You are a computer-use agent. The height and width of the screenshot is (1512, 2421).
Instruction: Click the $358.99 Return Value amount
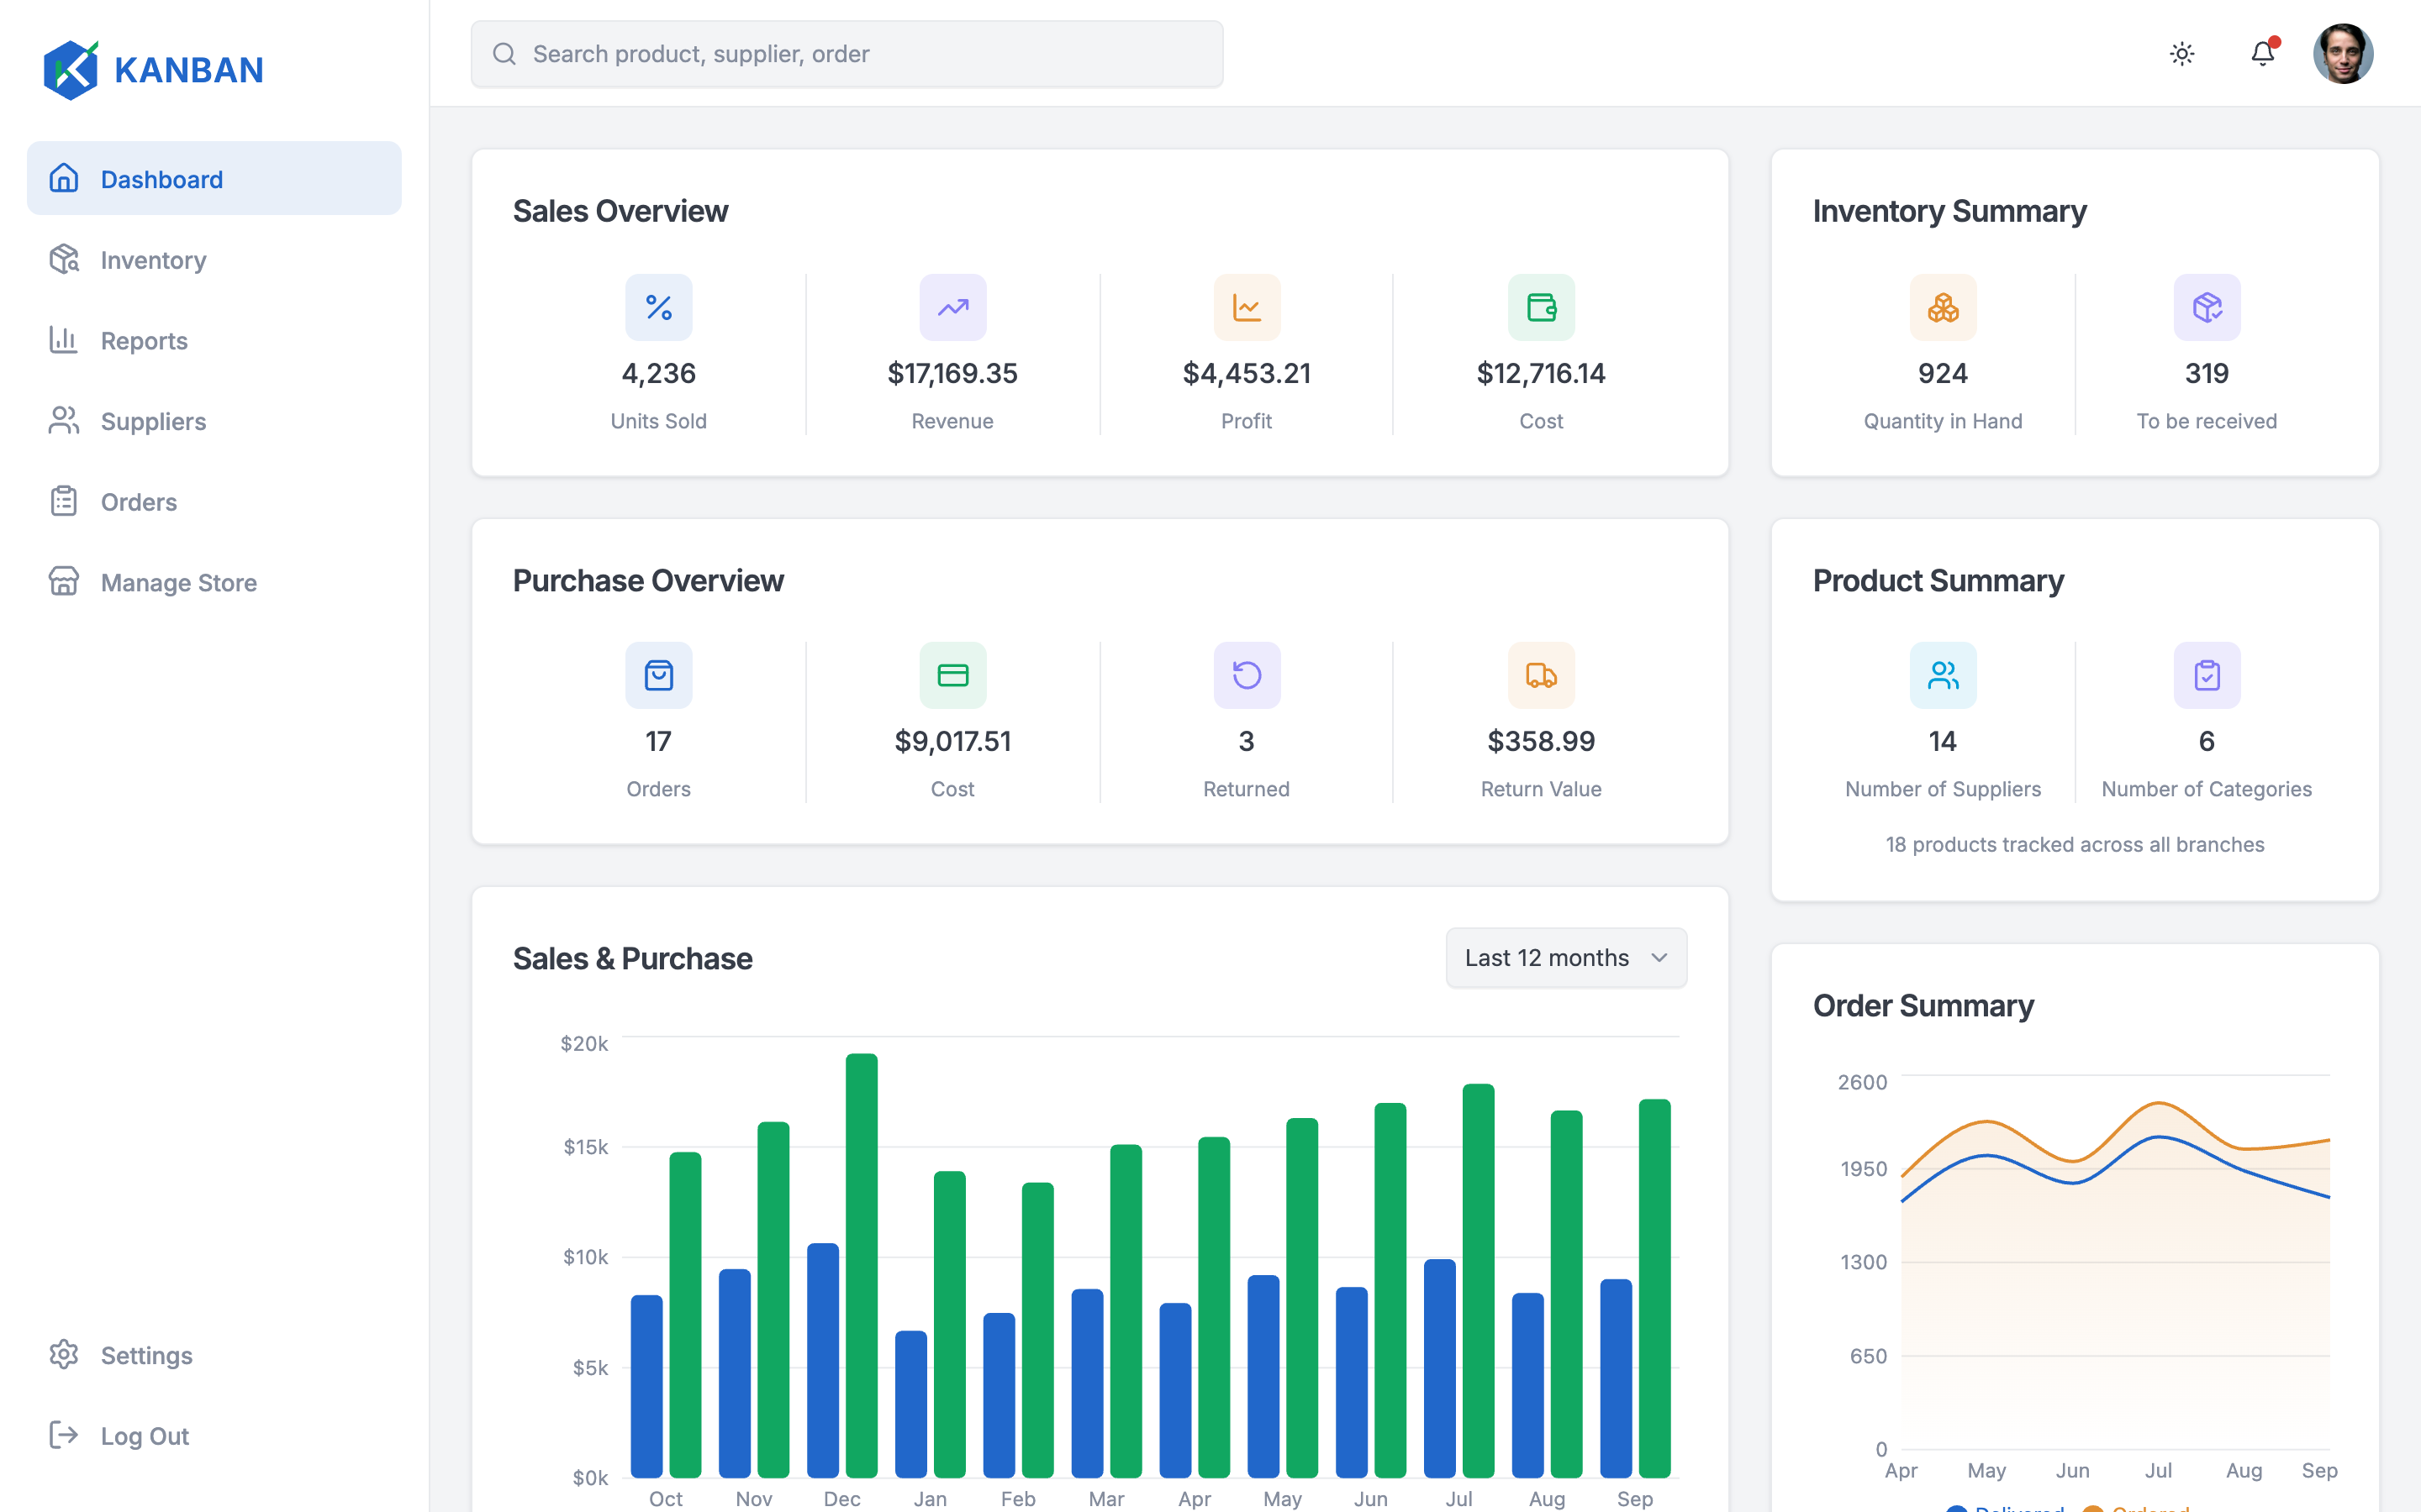[1542, 741]
